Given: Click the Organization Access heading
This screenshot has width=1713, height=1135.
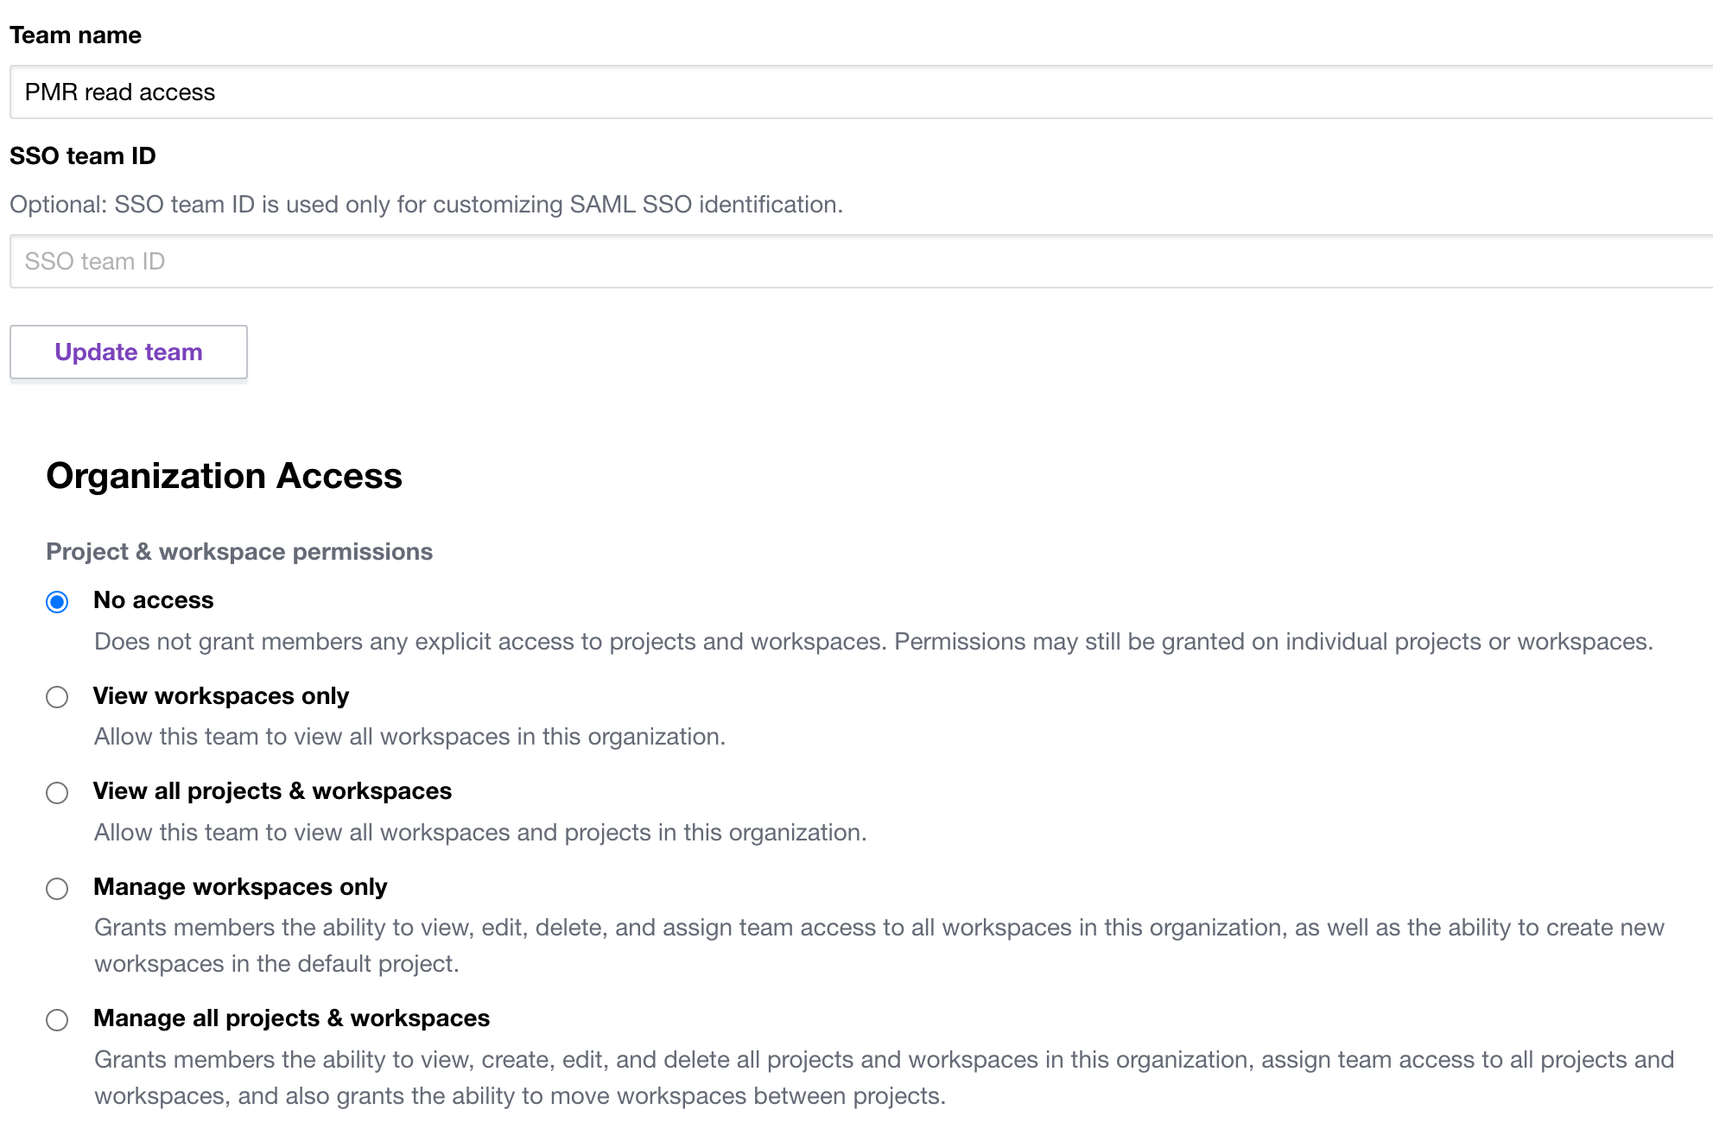Looking at the screenshot, I should click(224, 476).
